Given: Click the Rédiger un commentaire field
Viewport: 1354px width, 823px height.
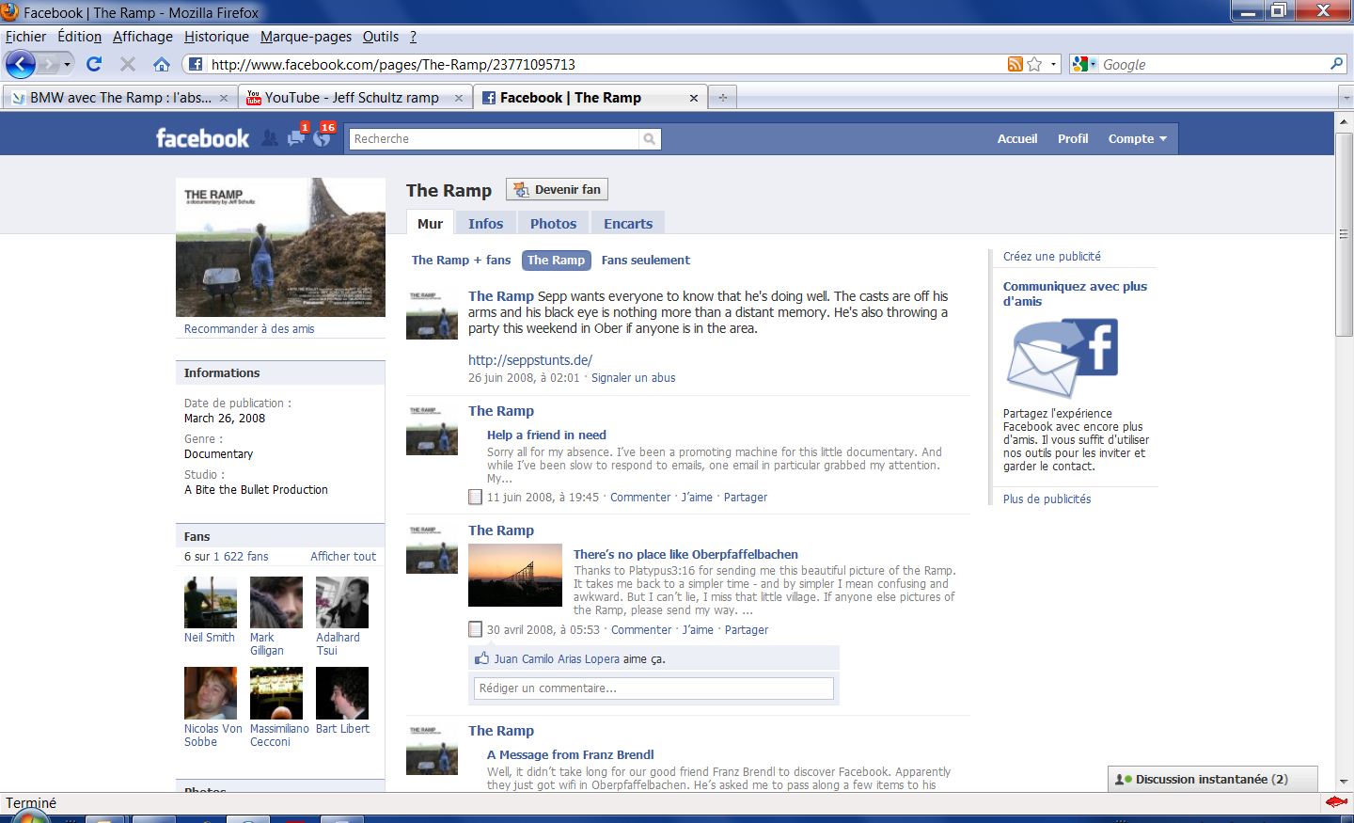Looking at the screenshot, I should click(x=653, y=688).
